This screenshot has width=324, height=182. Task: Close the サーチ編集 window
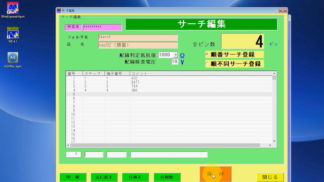coord(282,10)
